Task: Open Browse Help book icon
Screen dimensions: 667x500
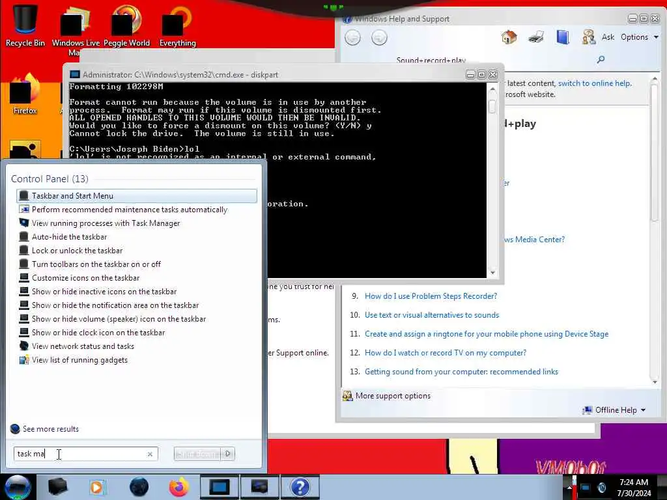Action: click(562, 37)
